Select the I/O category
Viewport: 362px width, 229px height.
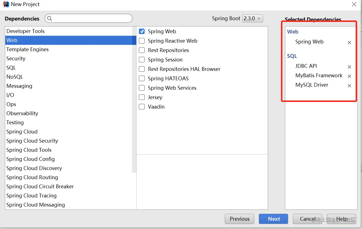(69, 95)
